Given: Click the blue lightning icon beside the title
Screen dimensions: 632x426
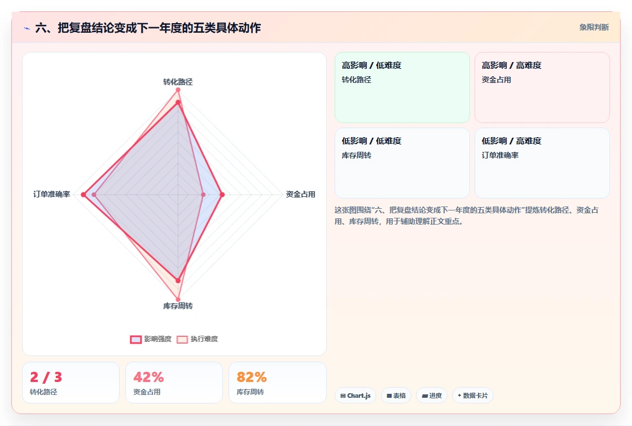Looking at the screenshot, I should [27, 28].
